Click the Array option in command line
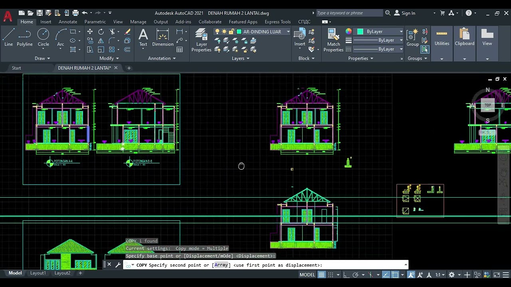511x287 pixels. coord(221,265)
